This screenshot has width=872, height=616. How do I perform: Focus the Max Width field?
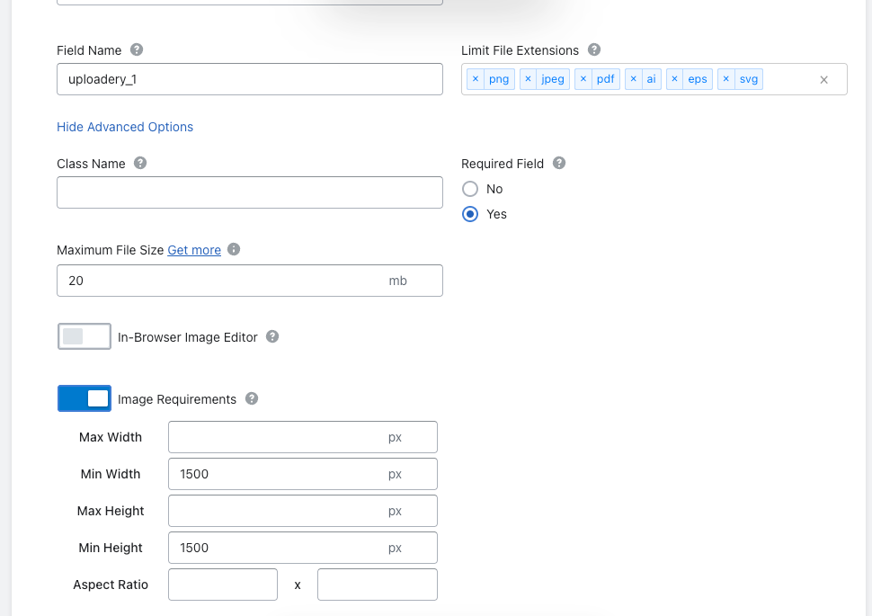[303, 437]
